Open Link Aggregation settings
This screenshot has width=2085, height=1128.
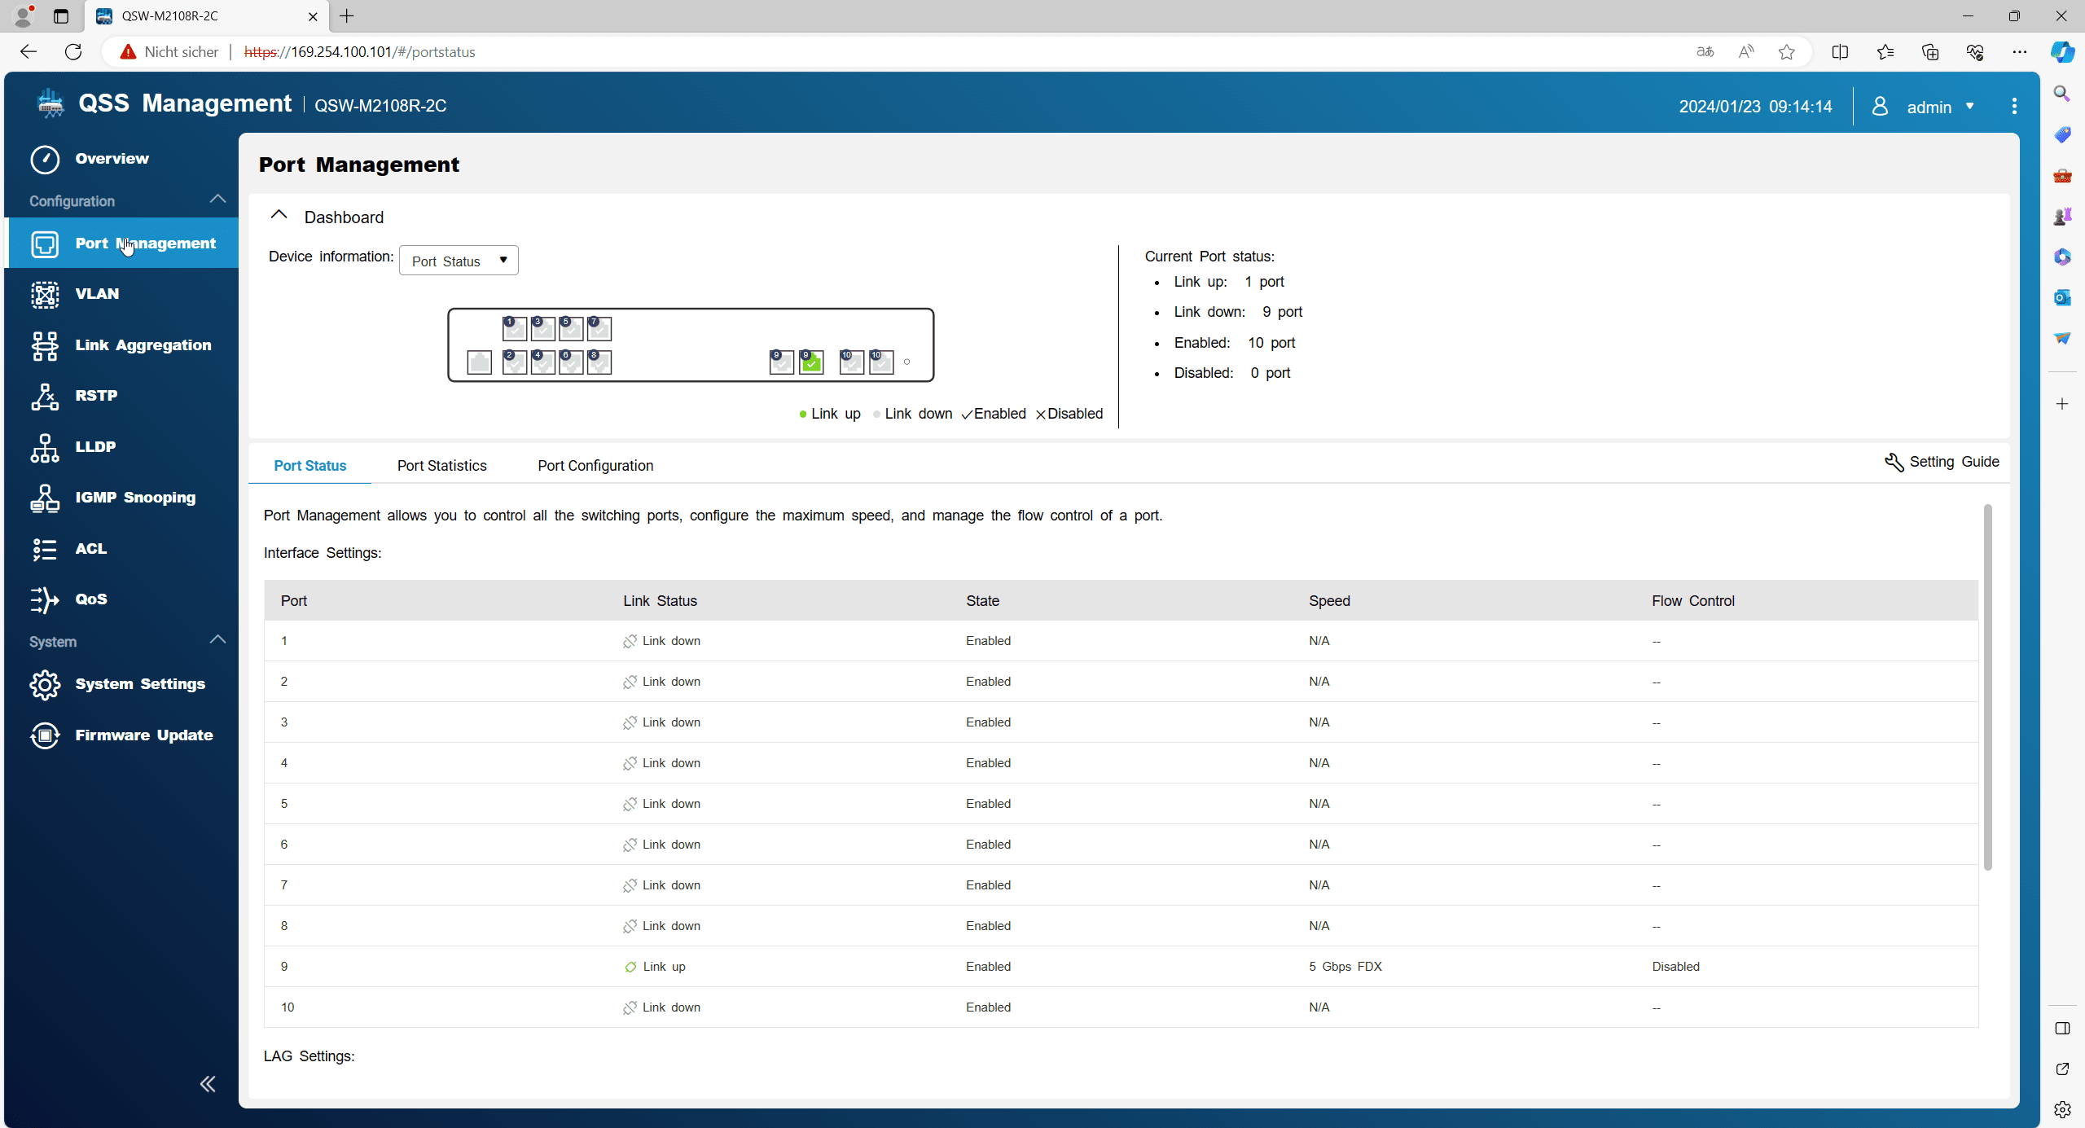(143, 345)
